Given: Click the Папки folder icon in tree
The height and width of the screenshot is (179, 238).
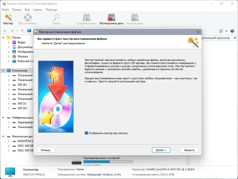Looking at the screenshot, I should click(x=9, y=38).
